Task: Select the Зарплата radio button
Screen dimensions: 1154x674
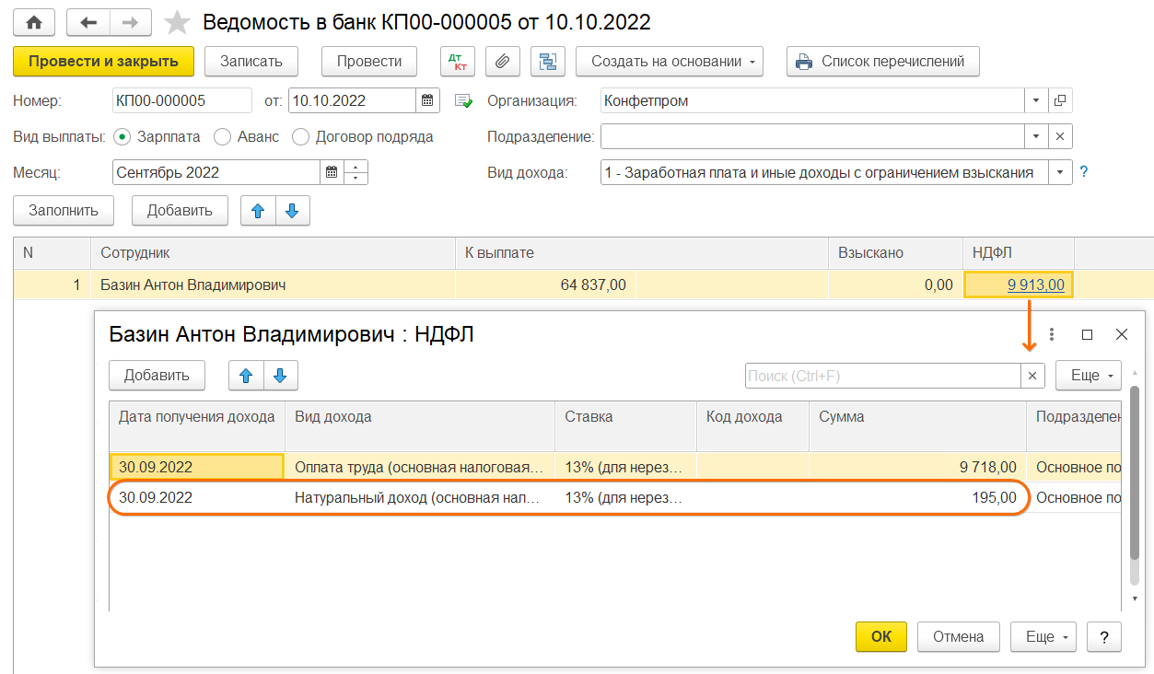Action: (x=122, y=136)
